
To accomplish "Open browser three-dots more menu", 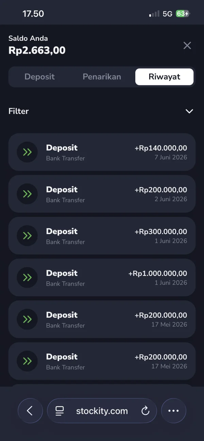I will [173, 411].
